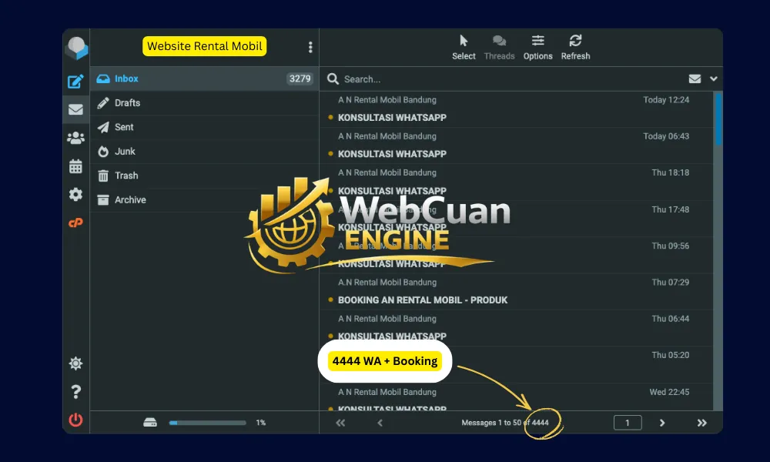Select the Drafts folder
This screenshot has width=770, height=462.
click(128, 103)
